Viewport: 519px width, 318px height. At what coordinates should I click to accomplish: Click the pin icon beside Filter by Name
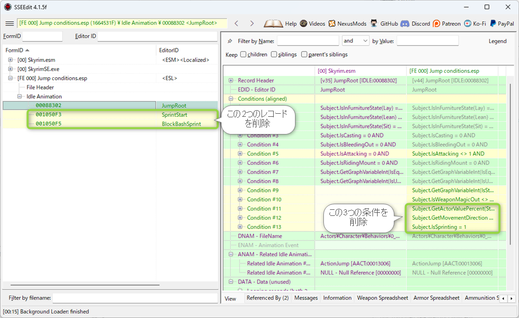coord(230,41)
